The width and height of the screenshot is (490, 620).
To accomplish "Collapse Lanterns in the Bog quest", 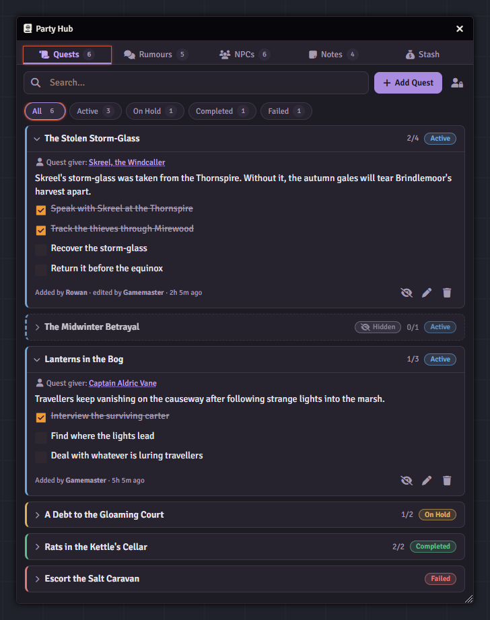I will pos(37,359).
